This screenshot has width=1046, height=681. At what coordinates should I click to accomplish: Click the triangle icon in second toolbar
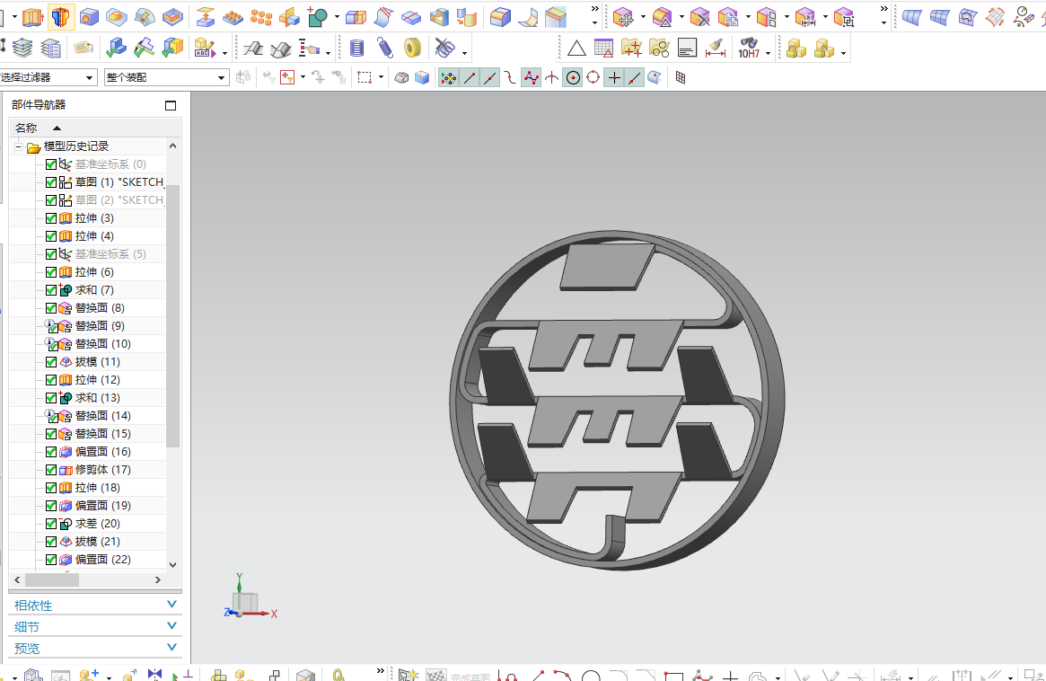point(576,49)
